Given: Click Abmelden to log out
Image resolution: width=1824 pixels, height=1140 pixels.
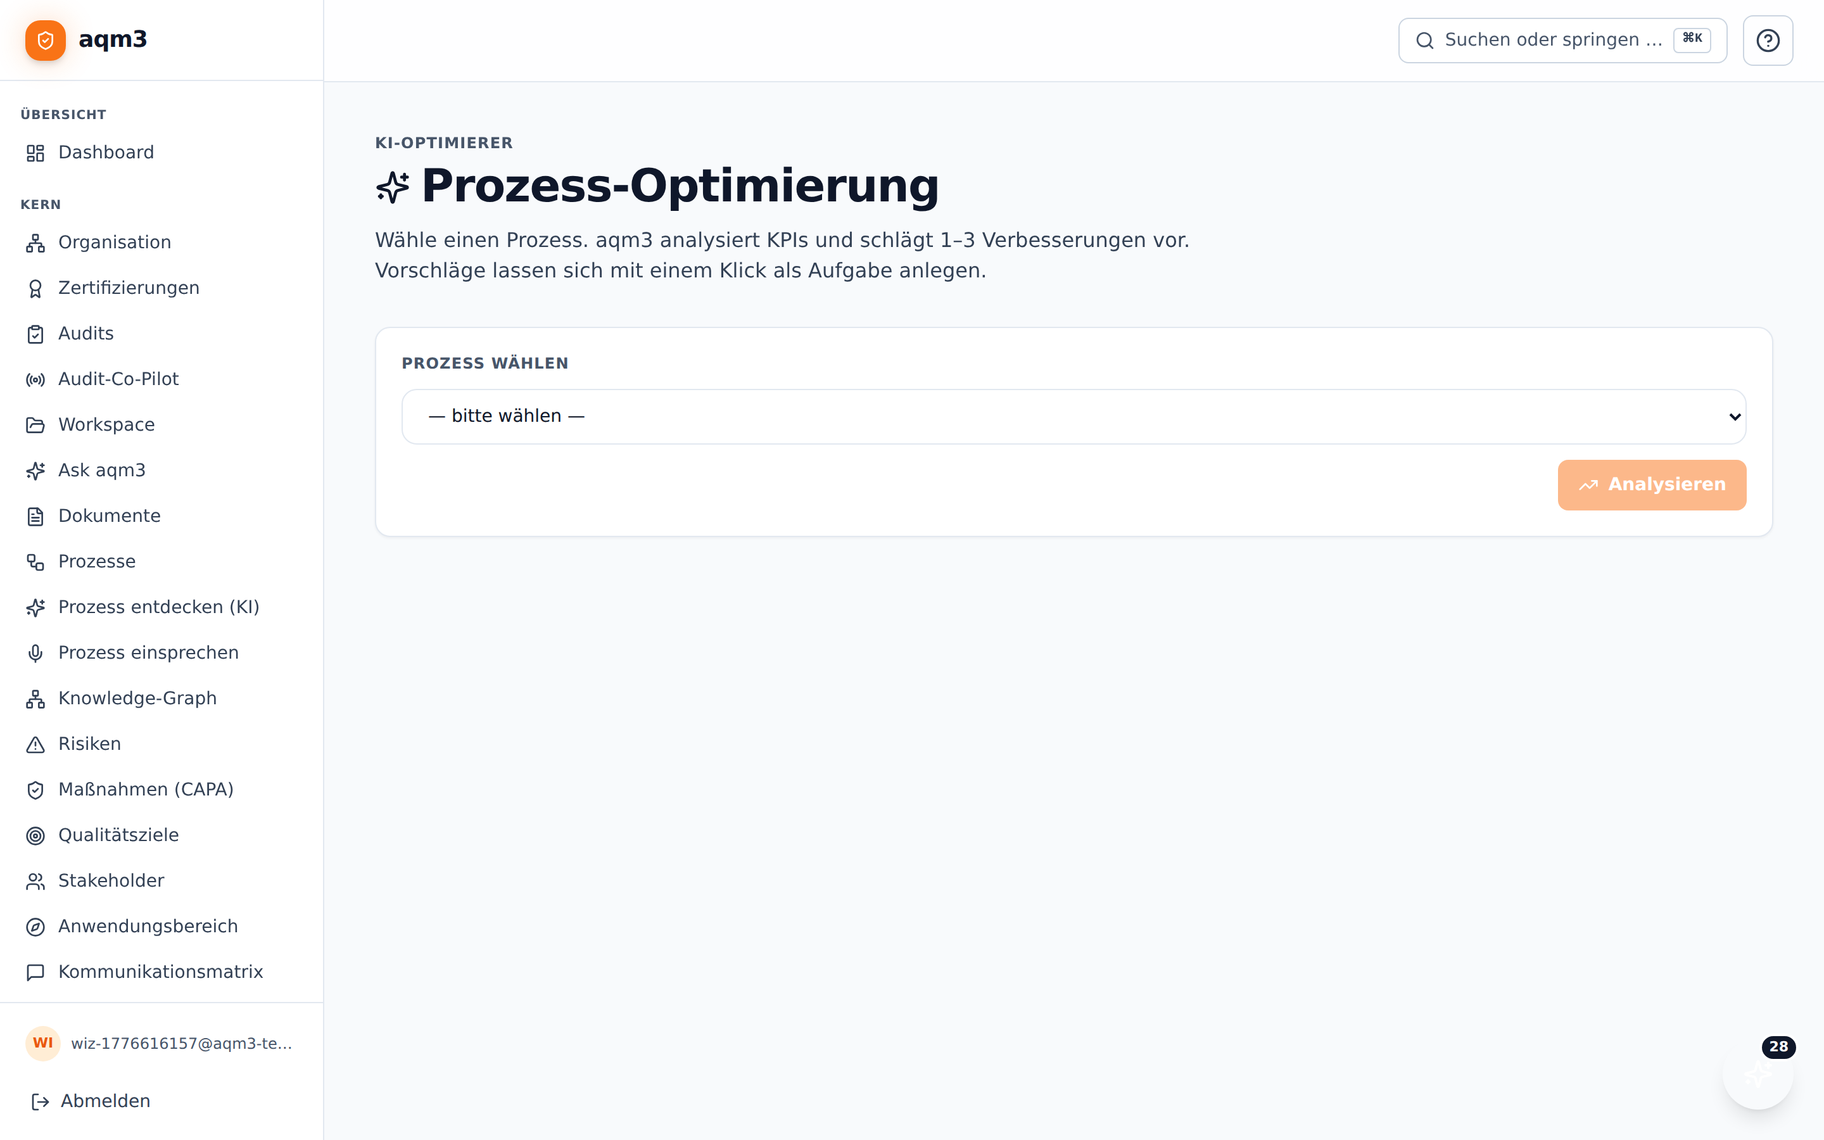Looking at the screenshot, I should coord(161,1101).
